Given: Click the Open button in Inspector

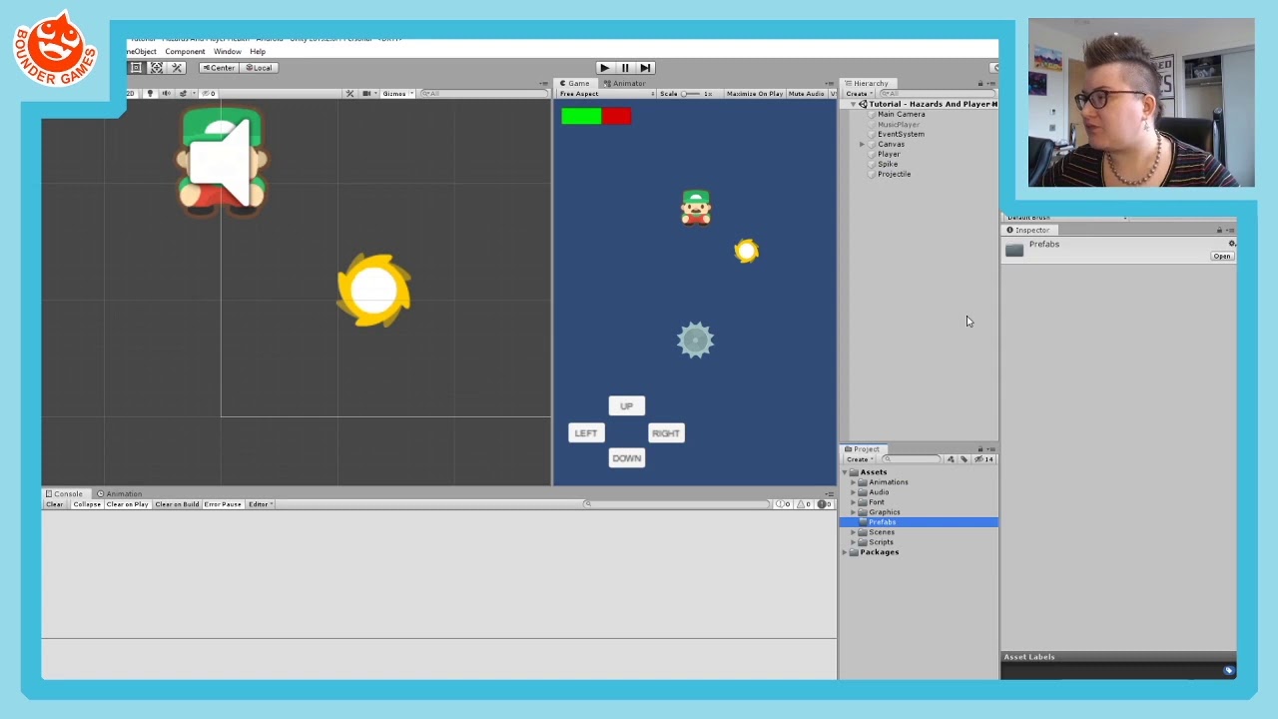Looking at the screenshot, I should click(x=1222, y=257).
